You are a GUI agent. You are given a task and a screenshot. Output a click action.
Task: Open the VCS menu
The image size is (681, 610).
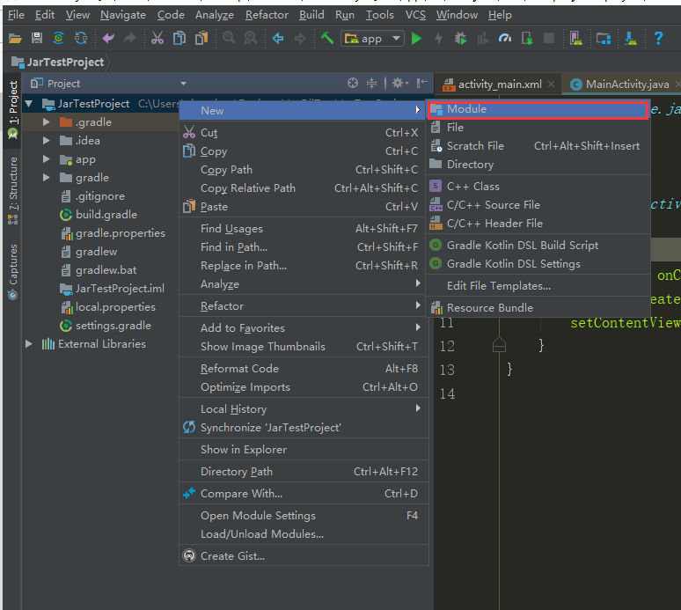tap(415, 15)
